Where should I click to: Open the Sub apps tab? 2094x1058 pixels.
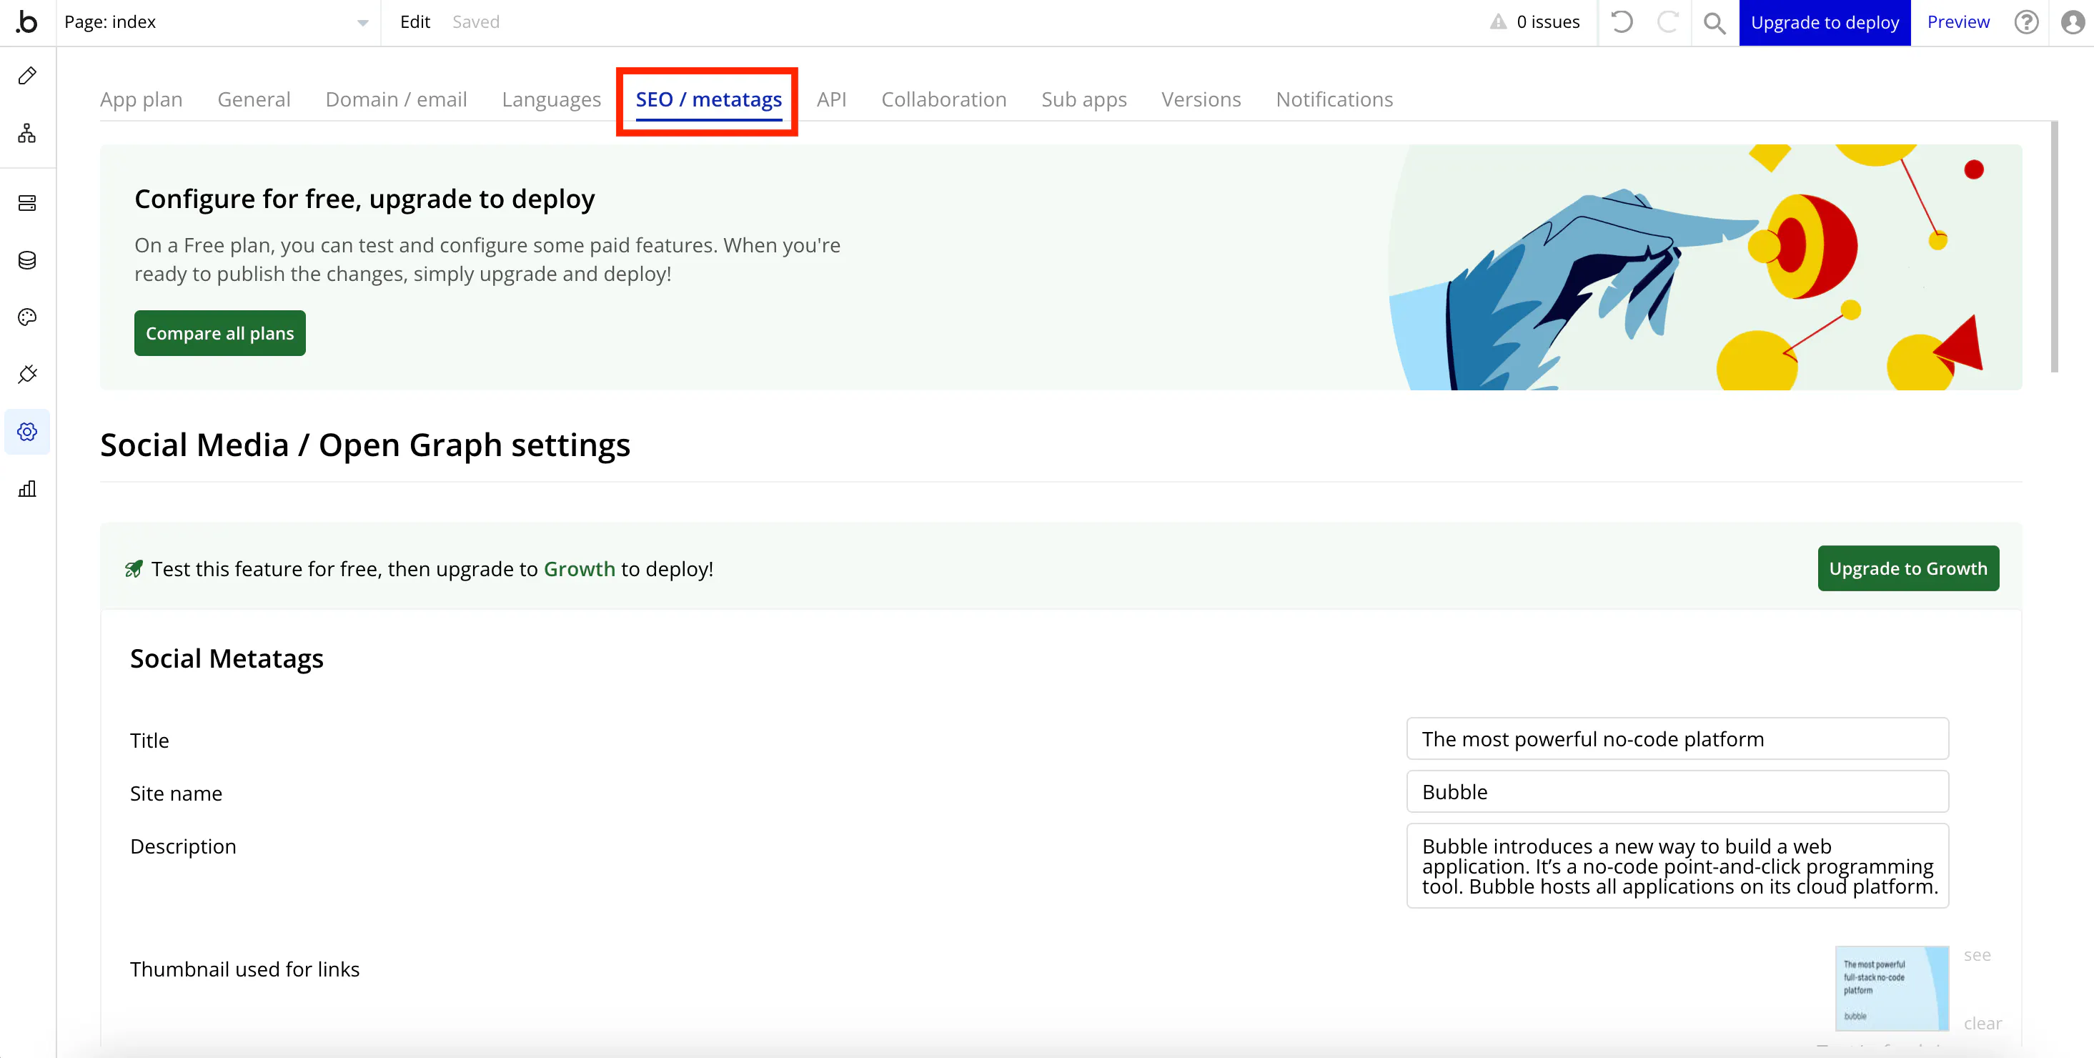1083,99
